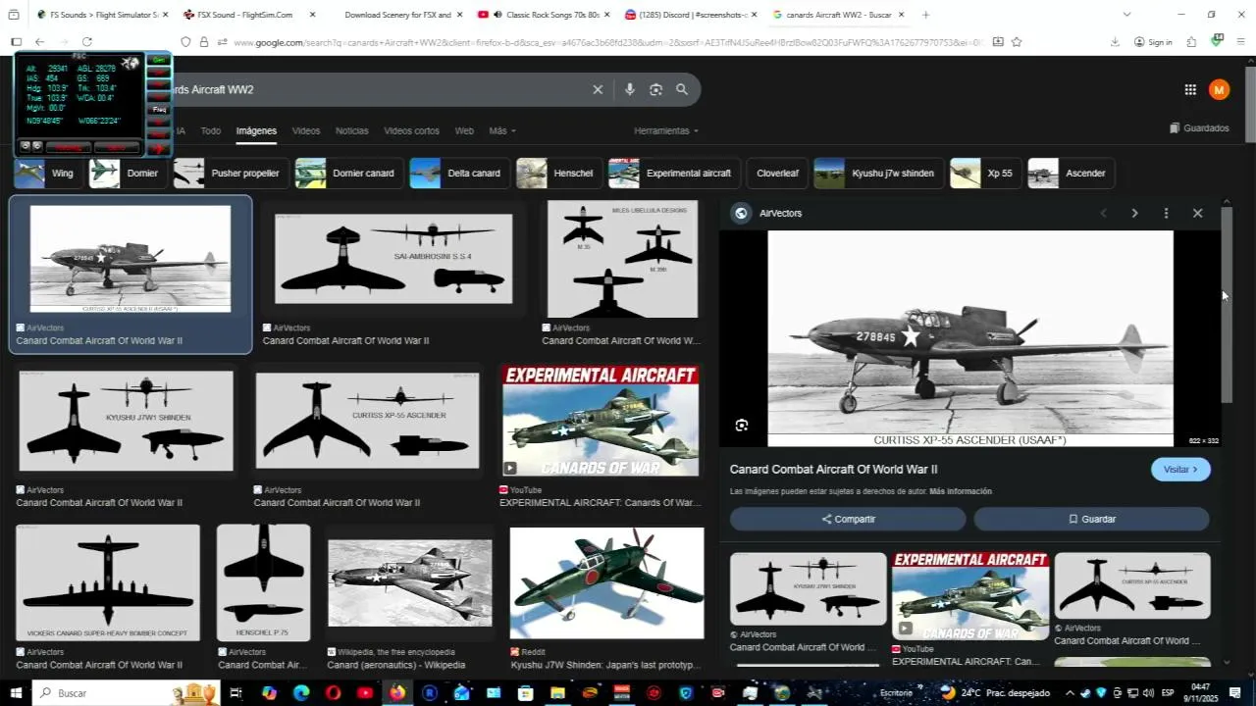Image resolution: width=1256 pixels, height=706 pixels.
Task: Open Firefox sidebar toggle icon
Action: tap(16, 42)
